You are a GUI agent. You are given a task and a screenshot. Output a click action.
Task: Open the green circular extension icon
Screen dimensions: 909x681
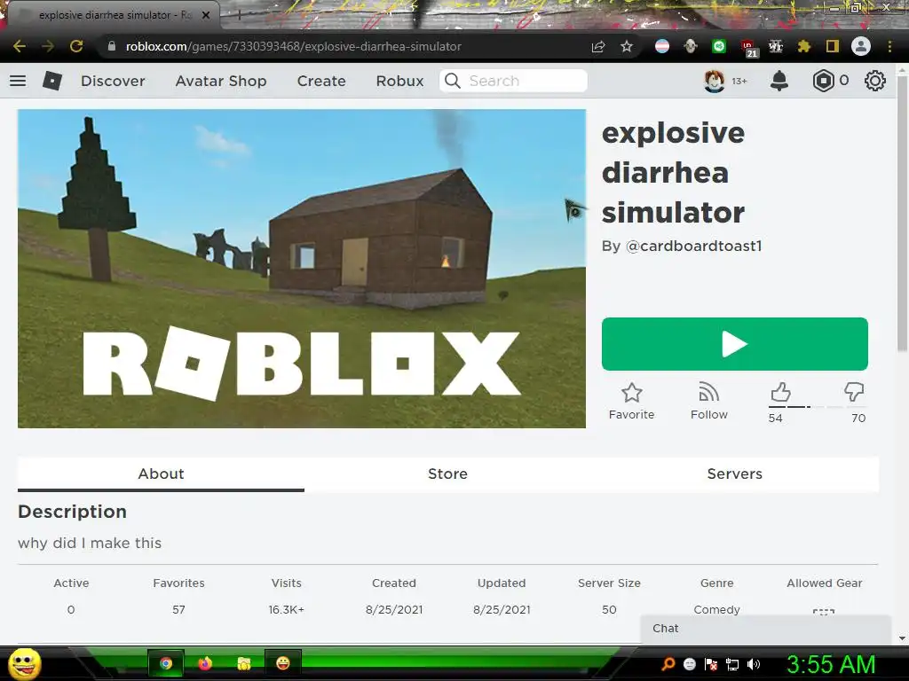[719, 46]
